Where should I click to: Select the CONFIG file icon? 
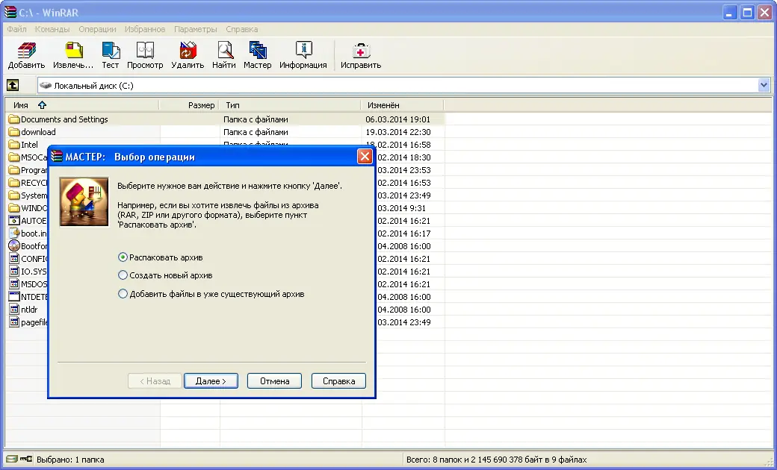14,259
